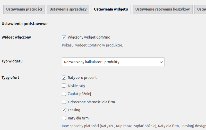The image size is (206, 130).
Task: Enable Odroczone płatności dla firm
Action: pos(64,102)
